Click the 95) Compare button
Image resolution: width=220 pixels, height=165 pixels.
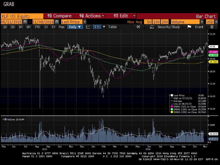pyautogui.click(x=59, y=16)
